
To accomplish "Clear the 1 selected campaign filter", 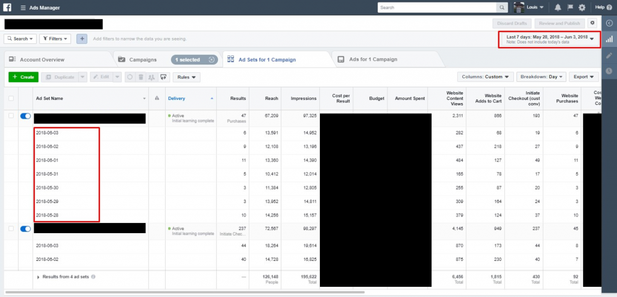I will (x=211, y=60).
